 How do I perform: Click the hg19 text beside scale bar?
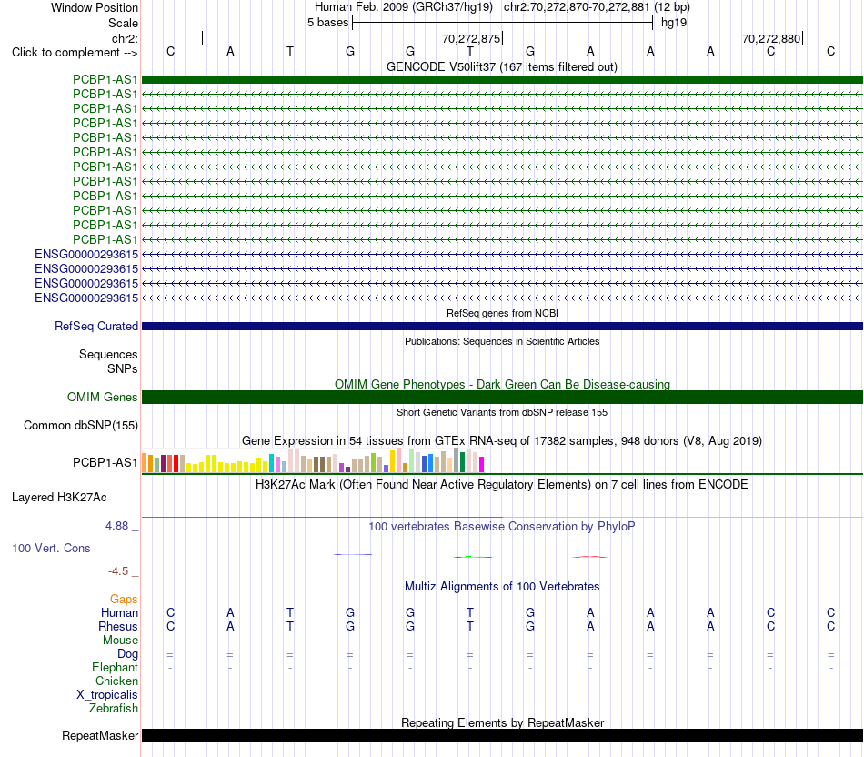point(674,23)
